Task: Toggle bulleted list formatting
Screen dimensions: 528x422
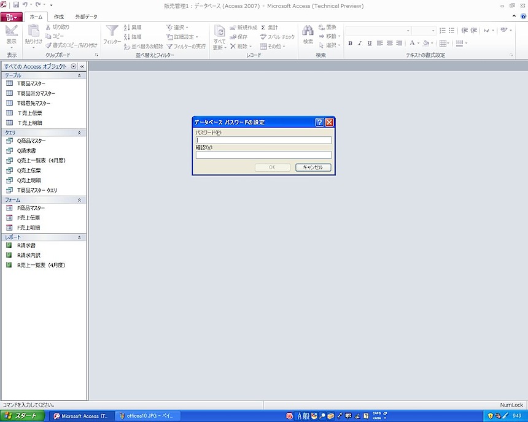Action: pos(451,31)
